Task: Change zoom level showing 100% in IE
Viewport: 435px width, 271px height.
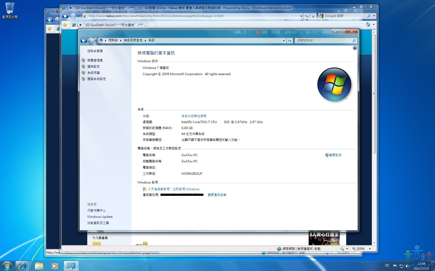Action: tap(359, 249)
